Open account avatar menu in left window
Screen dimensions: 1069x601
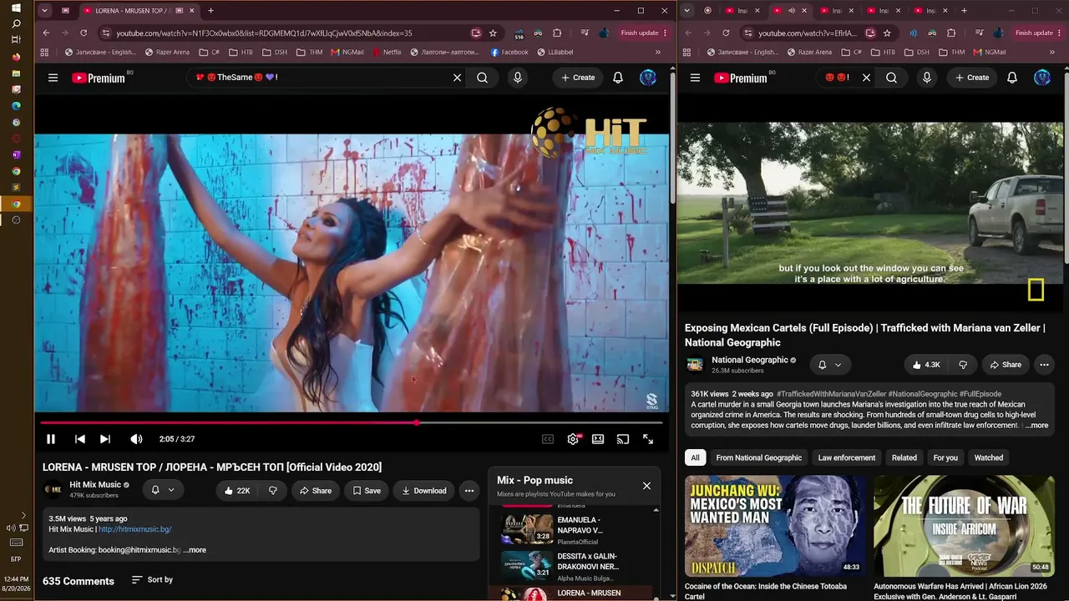(648, 78)
